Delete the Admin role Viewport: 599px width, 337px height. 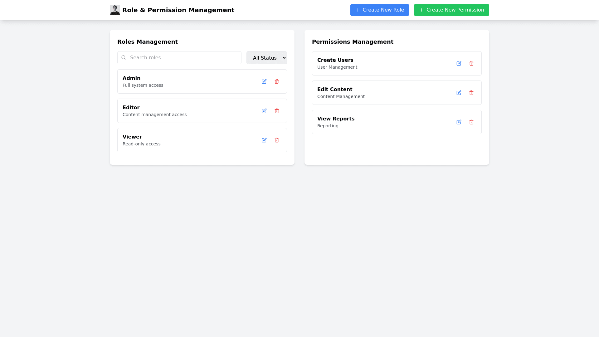(277, 81)
